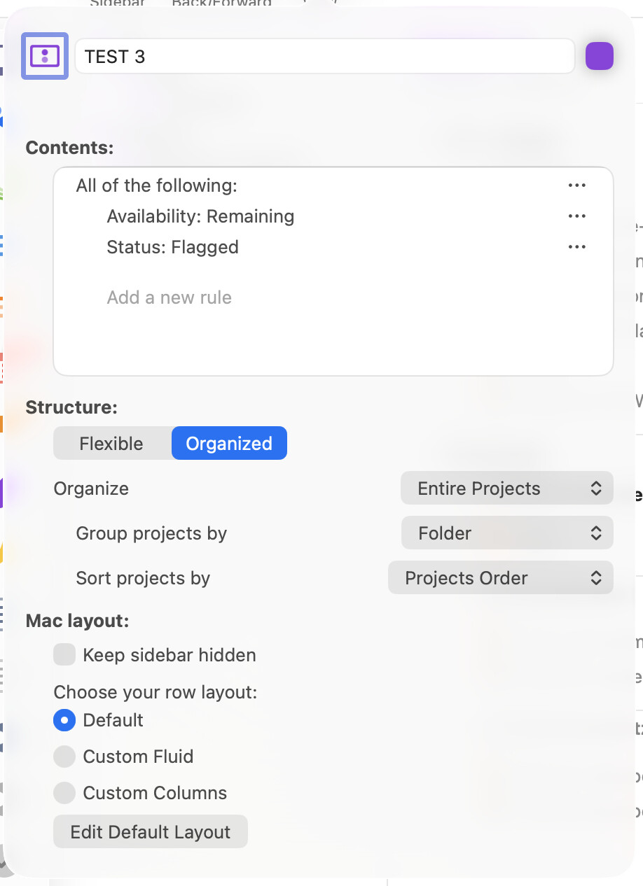Choose the Custom Fluid row layout

click(64, 757)
